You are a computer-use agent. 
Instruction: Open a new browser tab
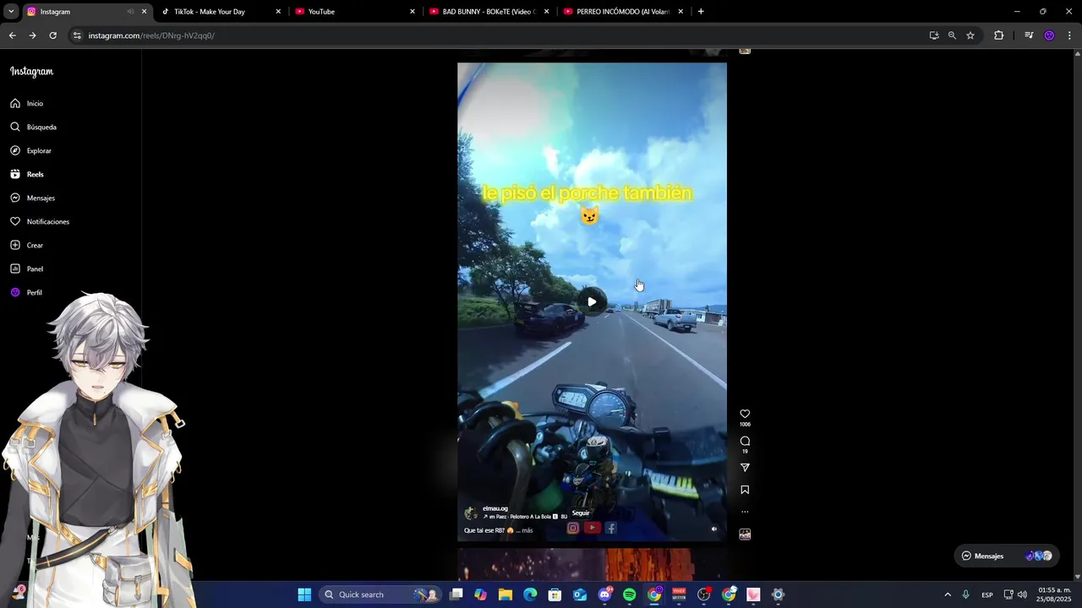tap(701, 12)
